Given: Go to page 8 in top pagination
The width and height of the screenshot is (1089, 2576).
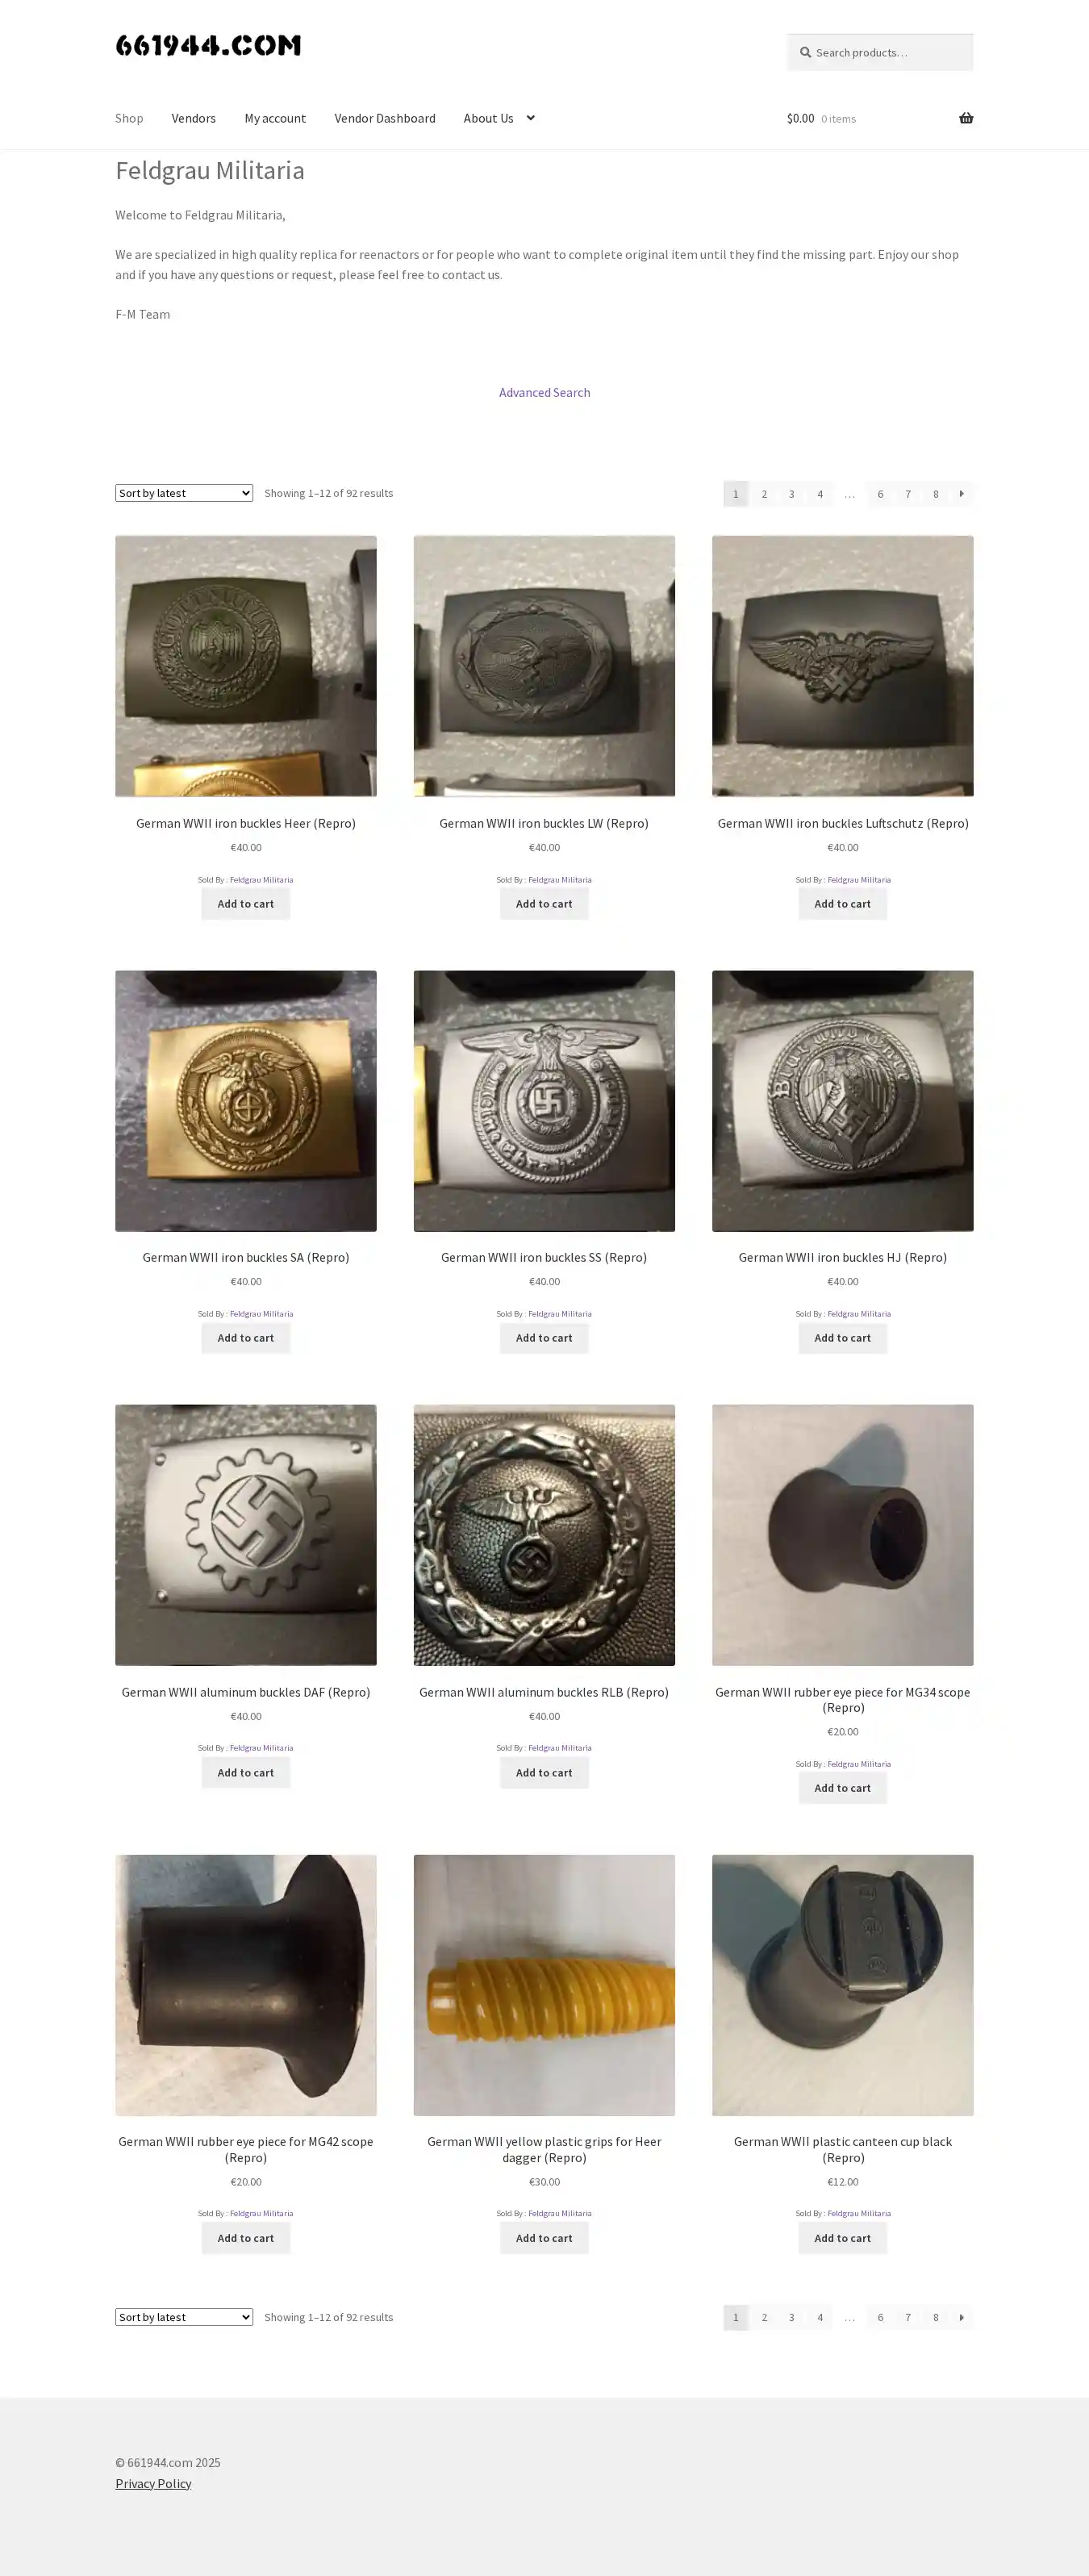Looking at the screenshot, I should coord(935,493).
